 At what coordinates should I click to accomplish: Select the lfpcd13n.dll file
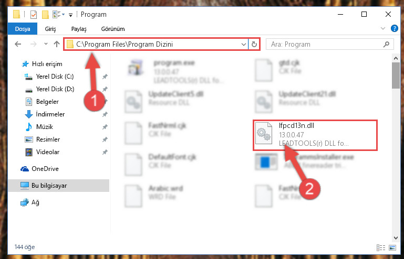(x=315, y=135)
